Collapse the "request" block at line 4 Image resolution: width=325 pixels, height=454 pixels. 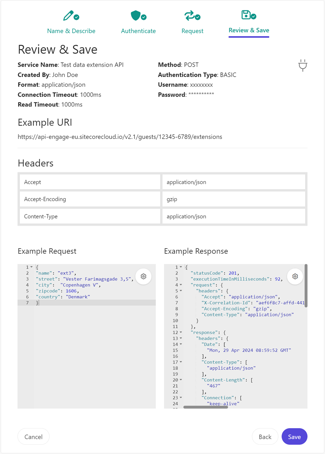(x=181, y=285)
